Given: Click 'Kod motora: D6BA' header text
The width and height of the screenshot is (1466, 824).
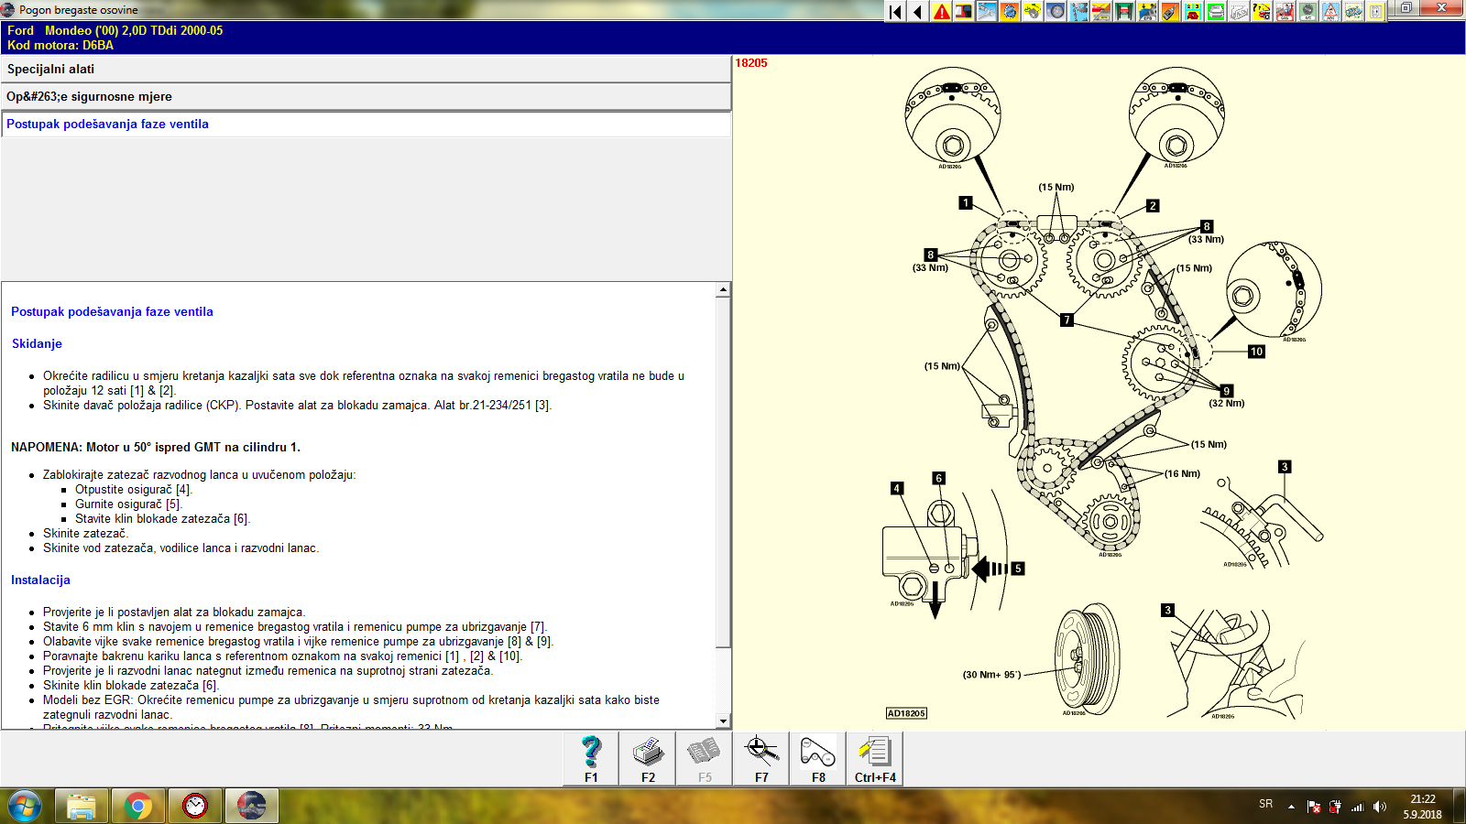Looking at the screenshot, I should point(60,45).
